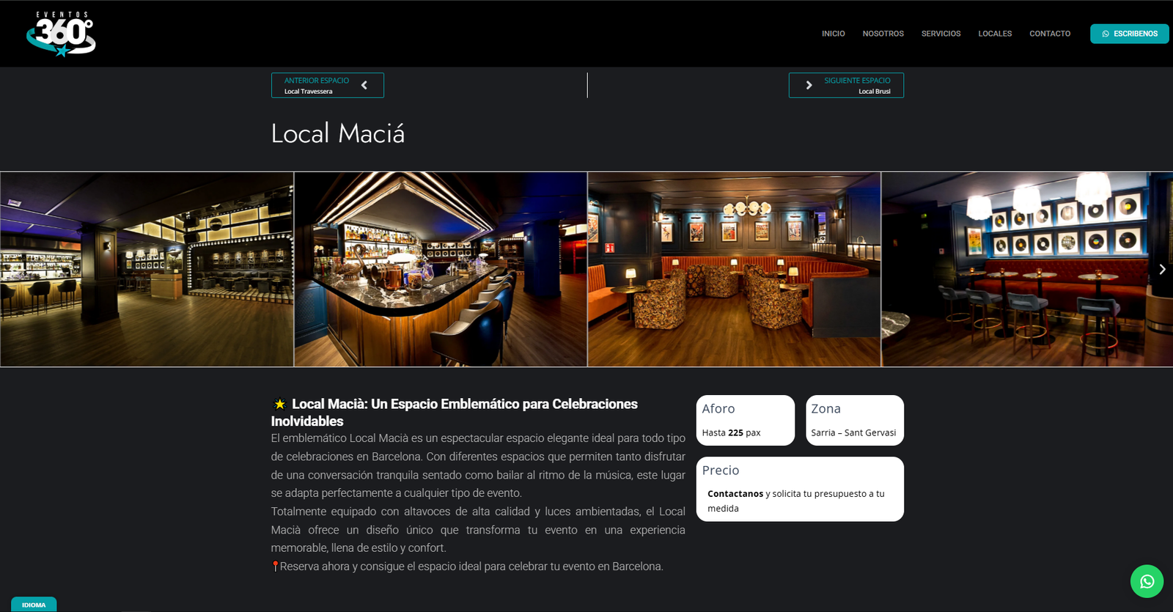Open the Inicio menu item

[x=833, y=34]
